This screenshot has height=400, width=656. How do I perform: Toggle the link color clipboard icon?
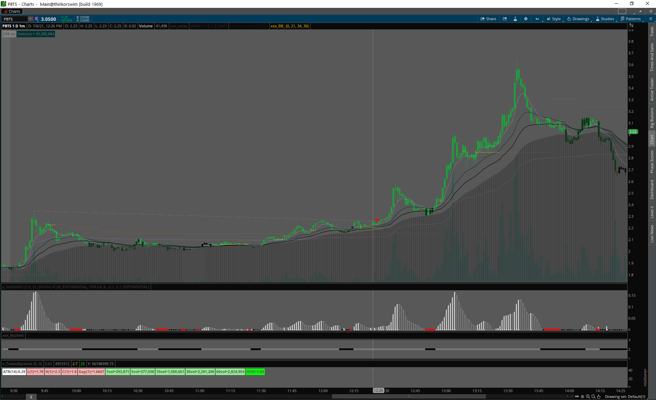(x=37, y=19)
